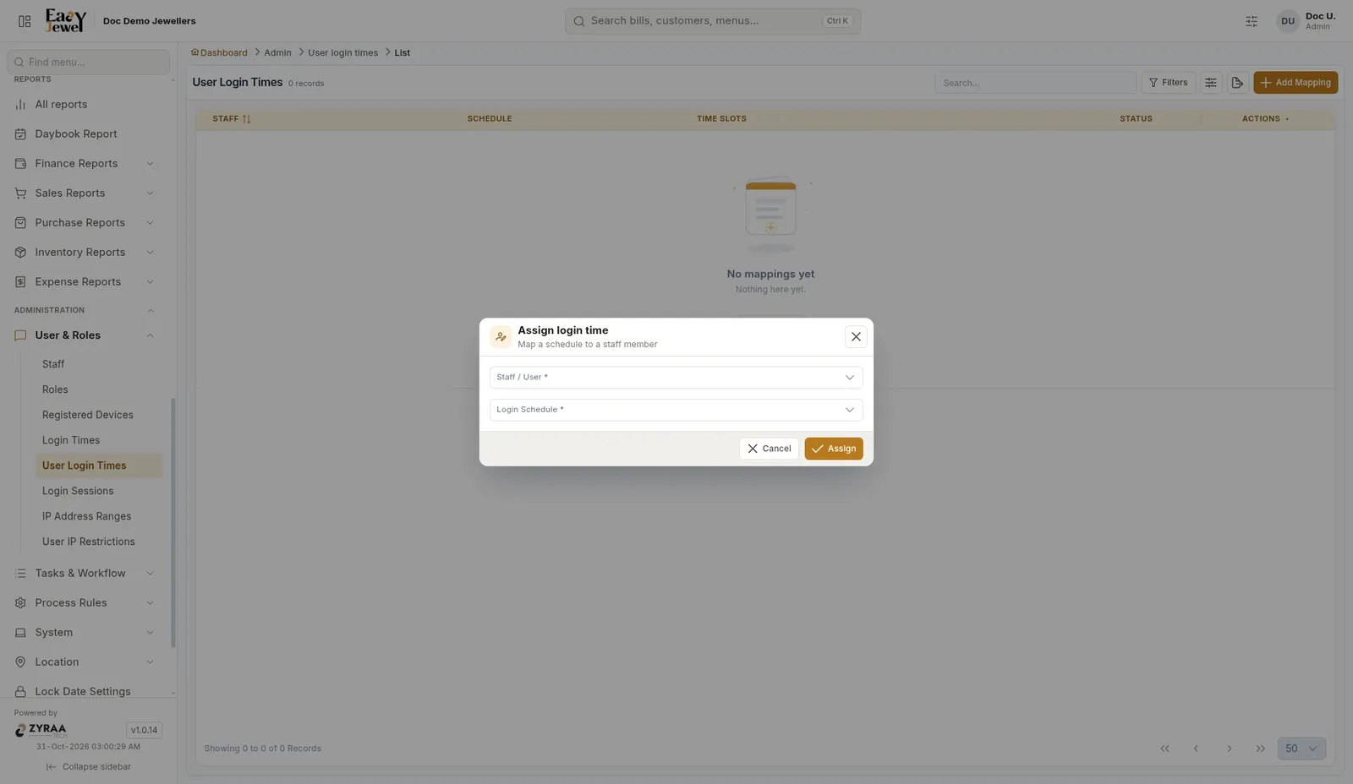Open the Filters button

pos(1168,83)
